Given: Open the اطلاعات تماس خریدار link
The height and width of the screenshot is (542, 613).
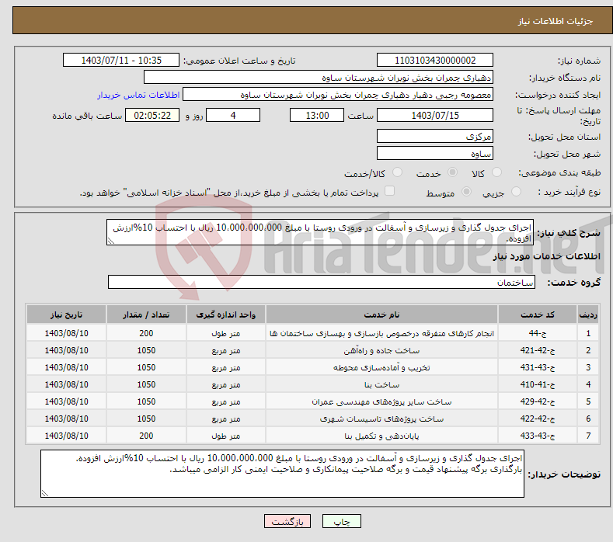Looking at the screenshot, I should point(138,95).
